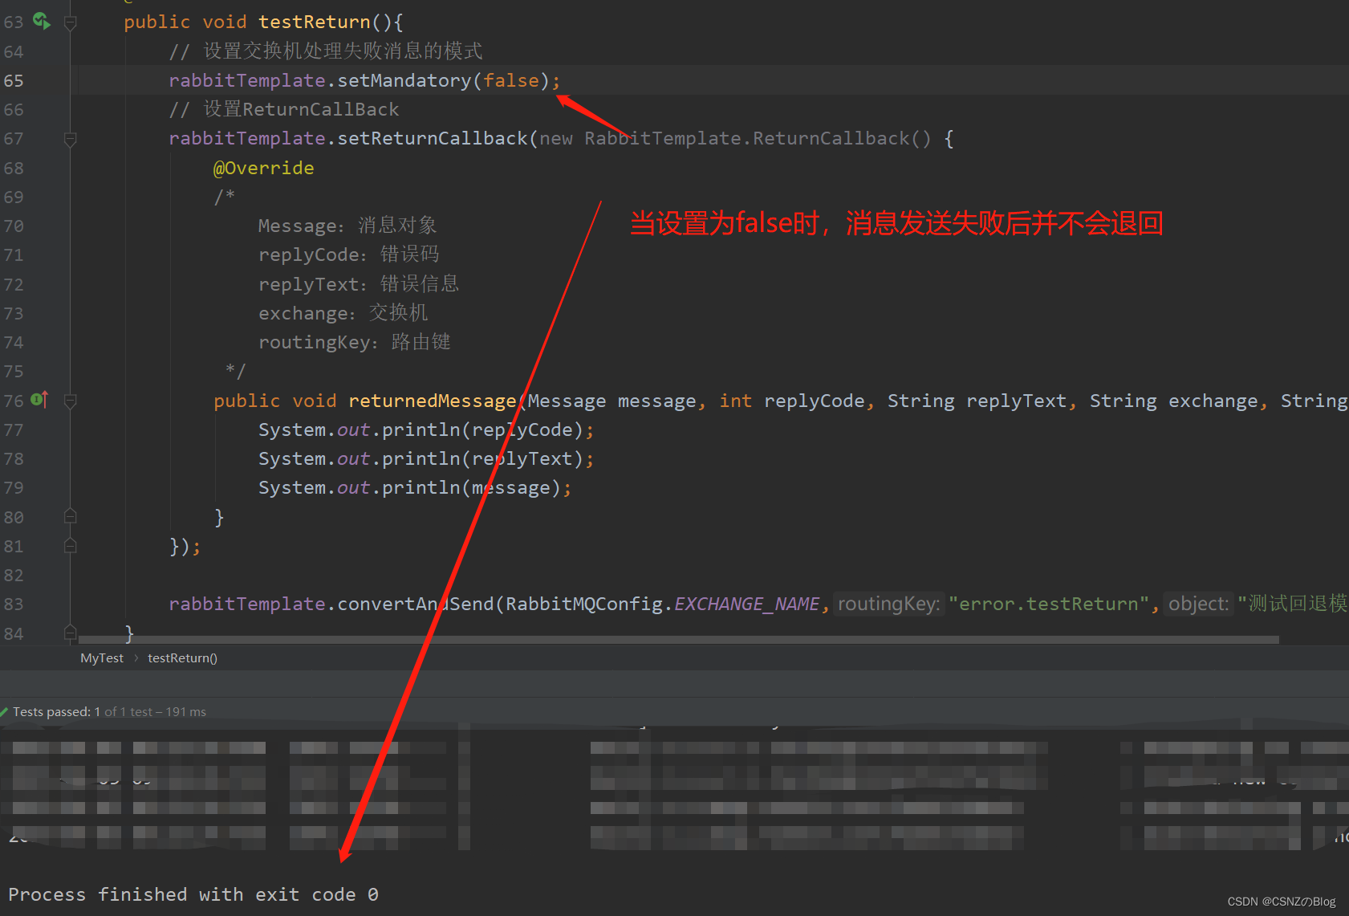Click the 'Tests passed: 1' status text
Image resolution: width=1349 pixels, height=916 pixels.
click(56, 711)
